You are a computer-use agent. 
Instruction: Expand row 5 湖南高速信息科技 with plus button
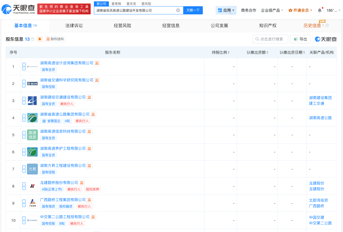tap(24, 135)
